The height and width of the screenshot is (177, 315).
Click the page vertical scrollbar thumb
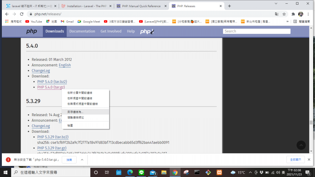click(x=311, y=122)
